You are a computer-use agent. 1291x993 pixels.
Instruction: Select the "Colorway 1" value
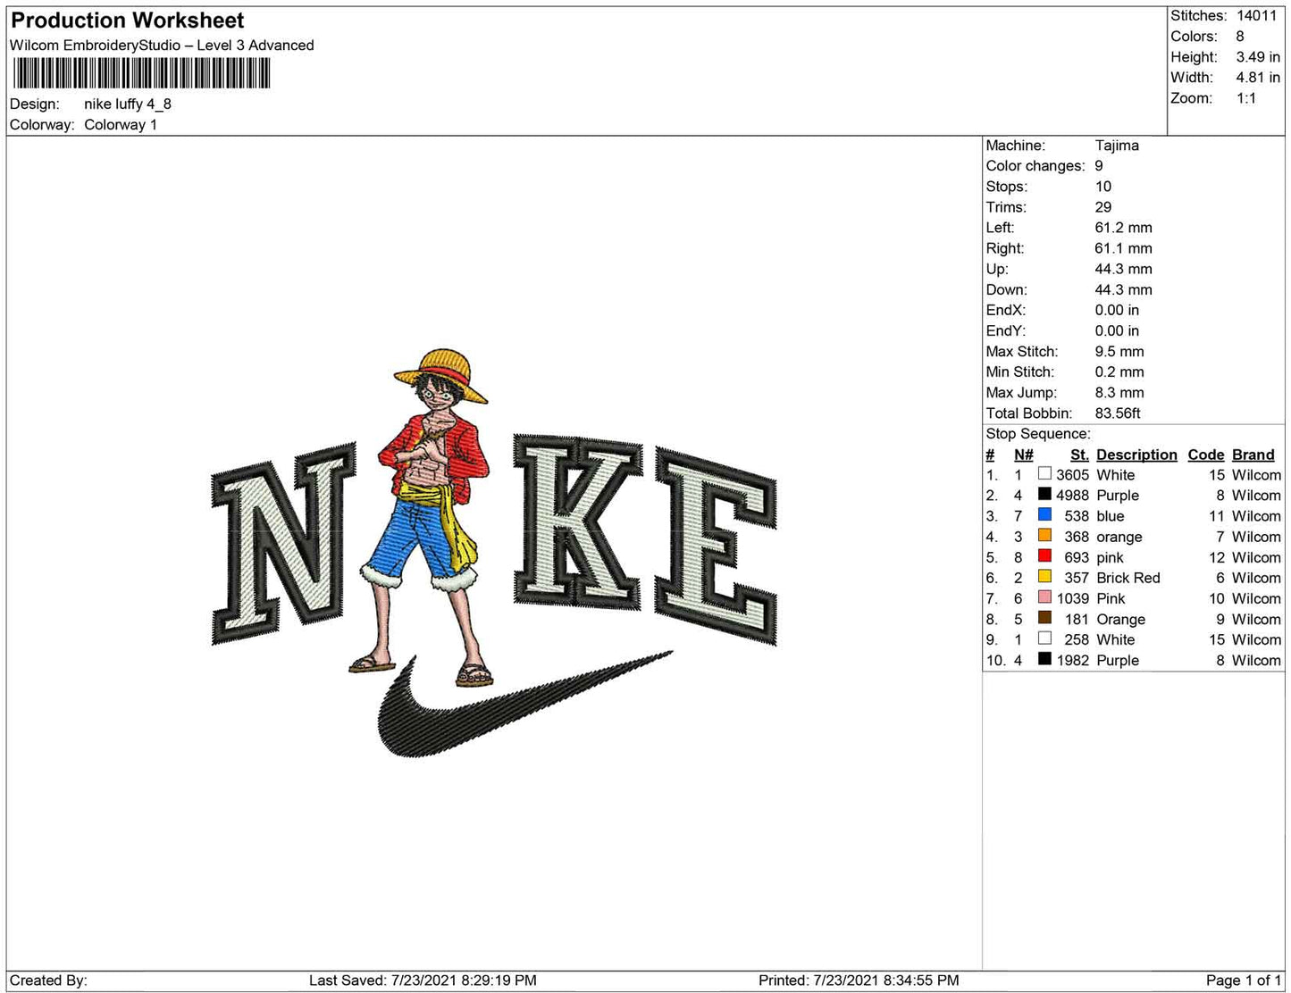point(121,124)
